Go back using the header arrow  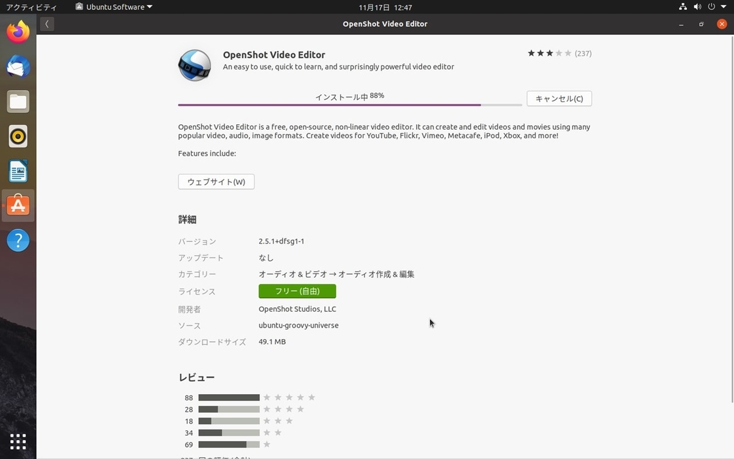(x=47, y=24)
